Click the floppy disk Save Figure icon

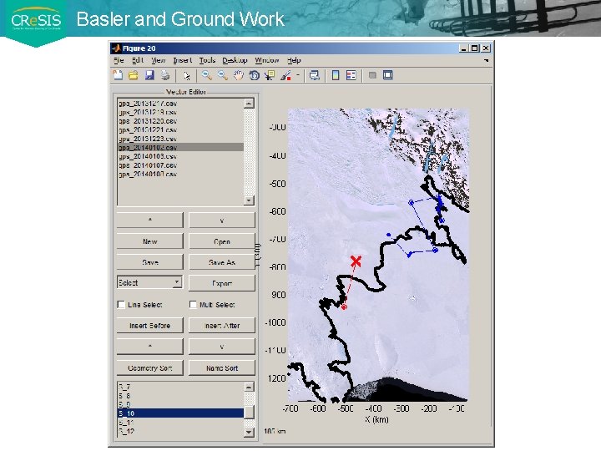click(x=149, y=75)
